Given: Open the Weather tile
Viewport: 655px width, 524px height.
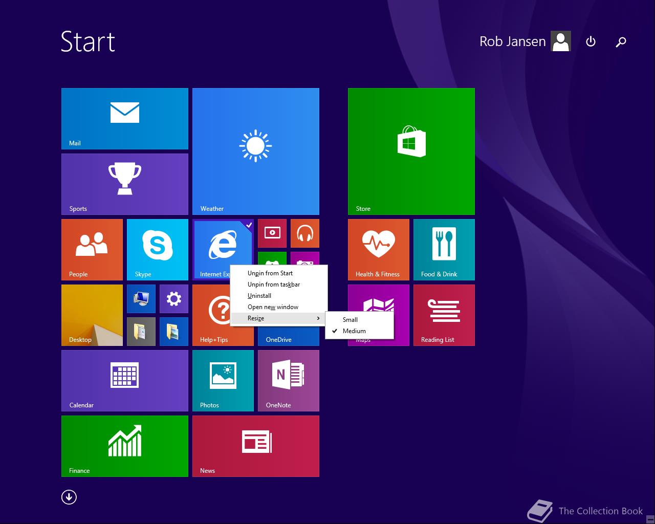Looking at the screenshot, I should [x=256, y=151].
